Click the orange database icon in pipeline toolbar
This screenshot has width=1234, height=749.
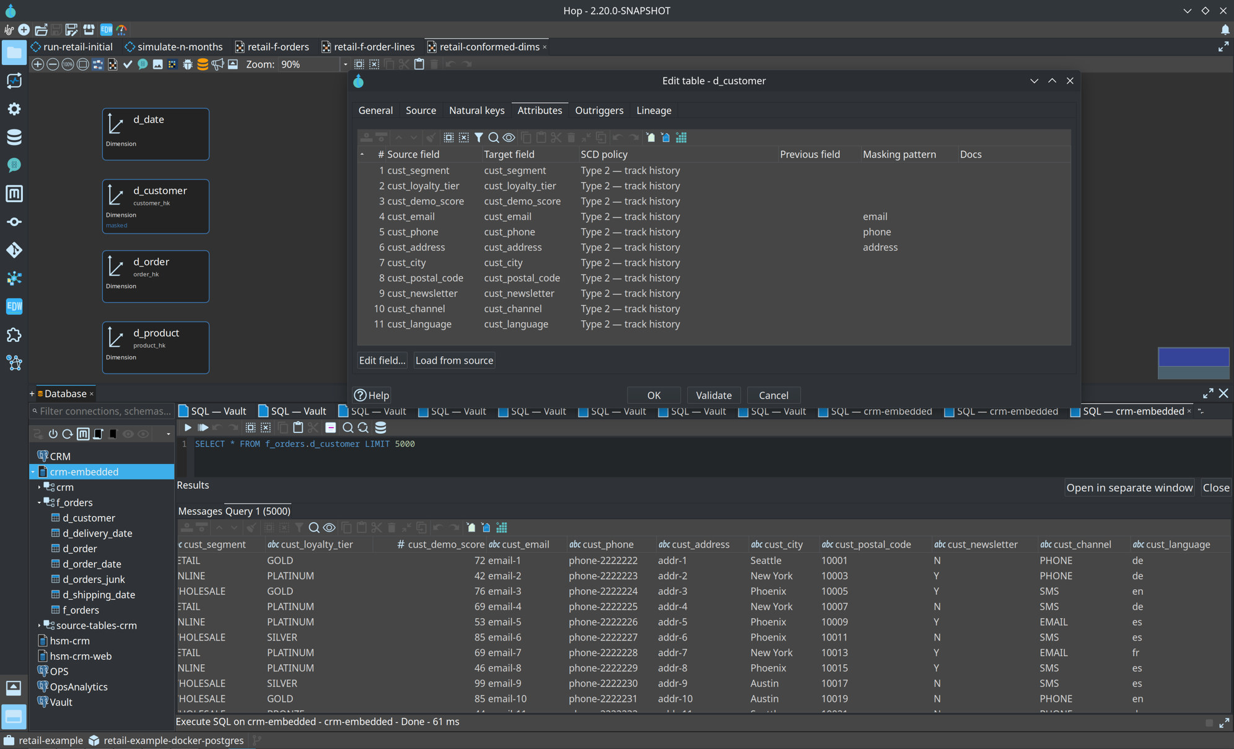[x=203, y=64]
